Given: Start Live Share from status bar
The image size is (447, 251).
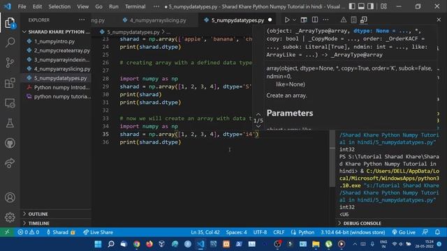Looking at the screenshot, I should click(98, 232).
